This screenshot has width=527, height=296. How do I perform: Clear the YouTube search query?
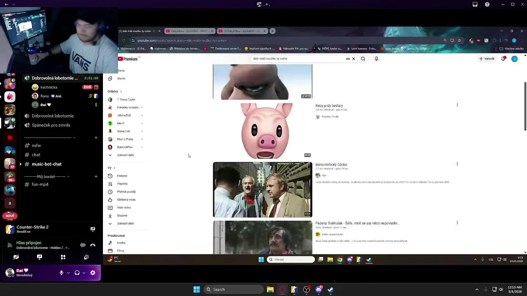click(x=353, y=59)
